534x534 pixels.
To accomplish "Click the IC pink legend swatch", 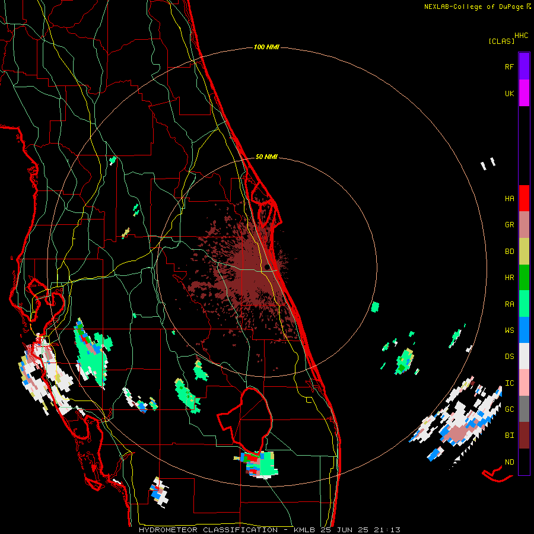I will pyautogui.click(x=524, y=383).
